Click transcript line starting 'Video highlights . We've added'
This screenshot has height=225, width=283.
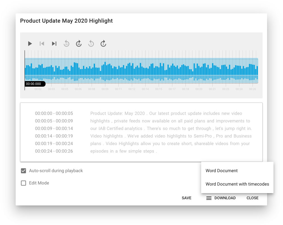pyautogui.click(x=171, y=136)
